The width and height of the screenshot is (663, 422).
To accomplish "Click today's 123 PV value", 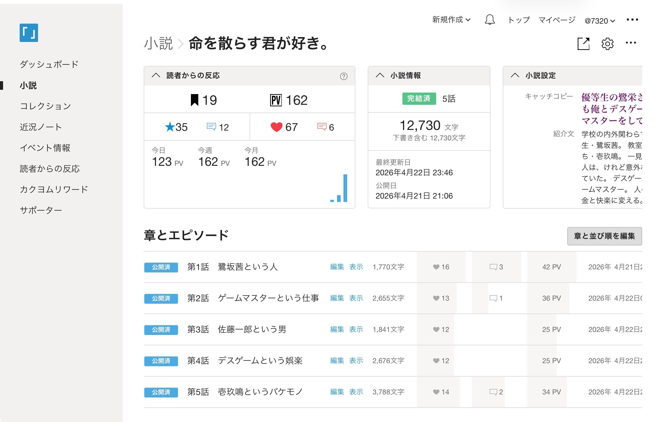I will coord(168,162).
